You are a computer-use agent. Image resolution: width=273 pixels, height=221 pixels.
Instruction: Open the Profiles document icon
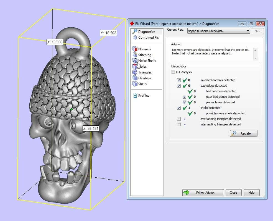135,96
